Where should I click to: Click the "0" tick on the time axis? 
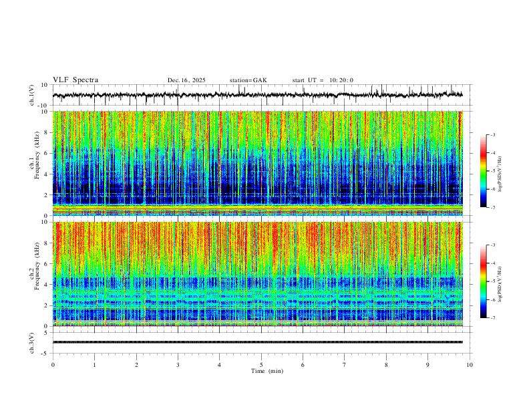[x=53, y=365]
